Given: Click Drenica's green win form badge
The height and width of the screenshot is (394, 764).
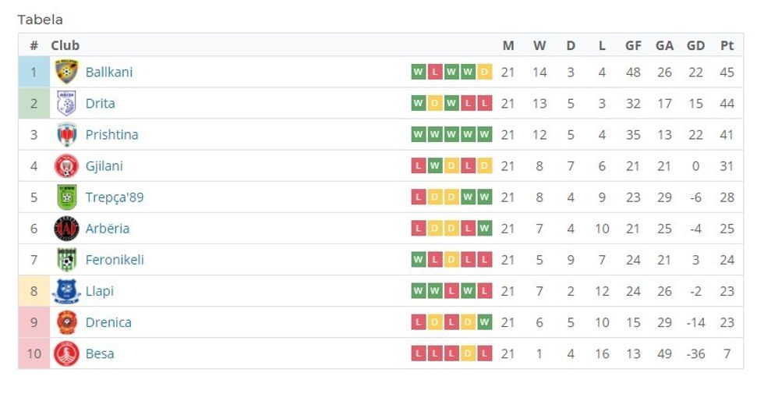Looking at the screenshot, I should pyautogui.click(x=485, y=322).
